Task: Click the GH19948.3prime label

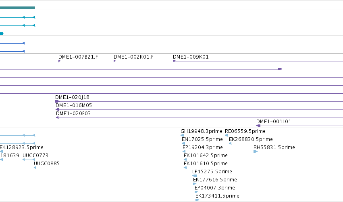Action: 202,131
